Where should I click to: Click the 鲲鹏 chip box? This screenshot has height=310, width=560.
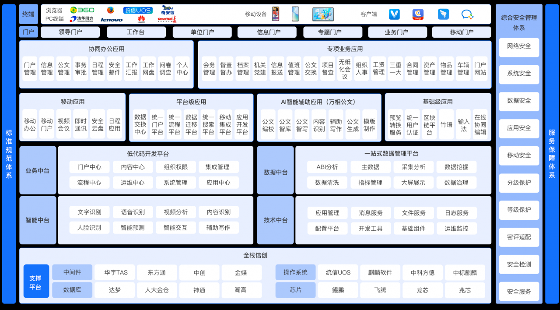tap(338, 290)
